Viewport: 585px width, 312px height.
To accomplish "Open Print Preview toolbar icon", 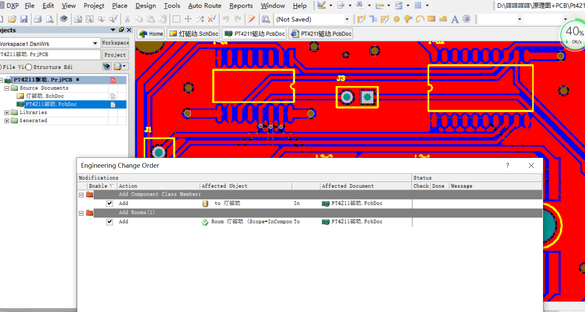I will [x=50, y=19].
